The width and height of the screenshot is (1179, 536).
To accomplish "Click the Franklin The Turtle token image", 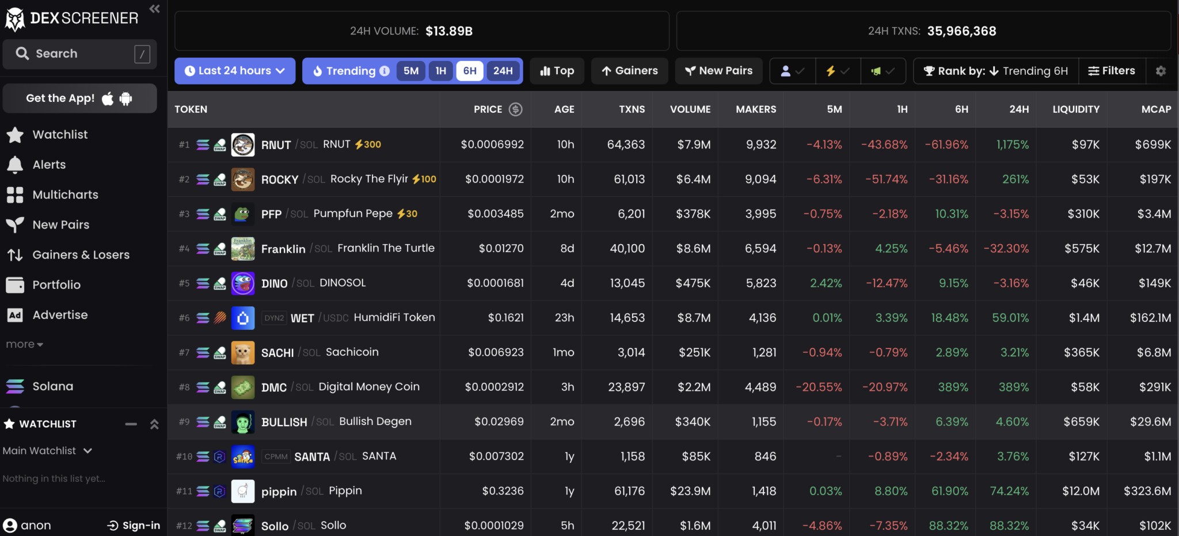I will click(x=243, y=249).
